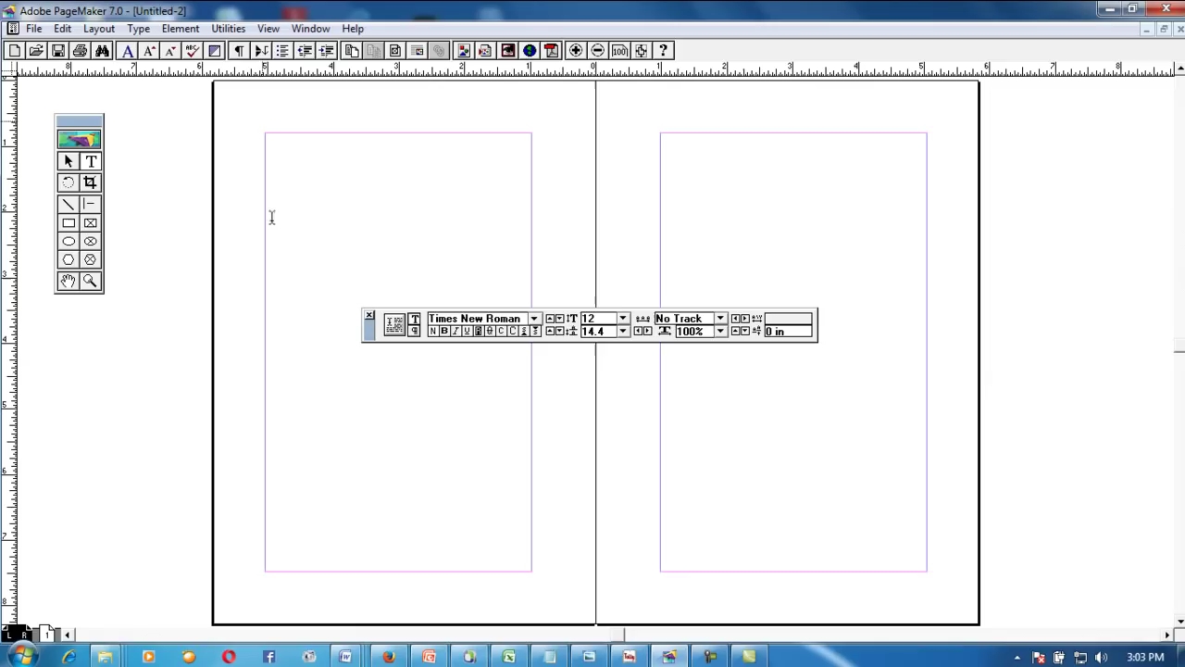Image resolution: width=1185 pixels, height=667 pixels.
Task: Open the Type menu
Action: point(138,29)
